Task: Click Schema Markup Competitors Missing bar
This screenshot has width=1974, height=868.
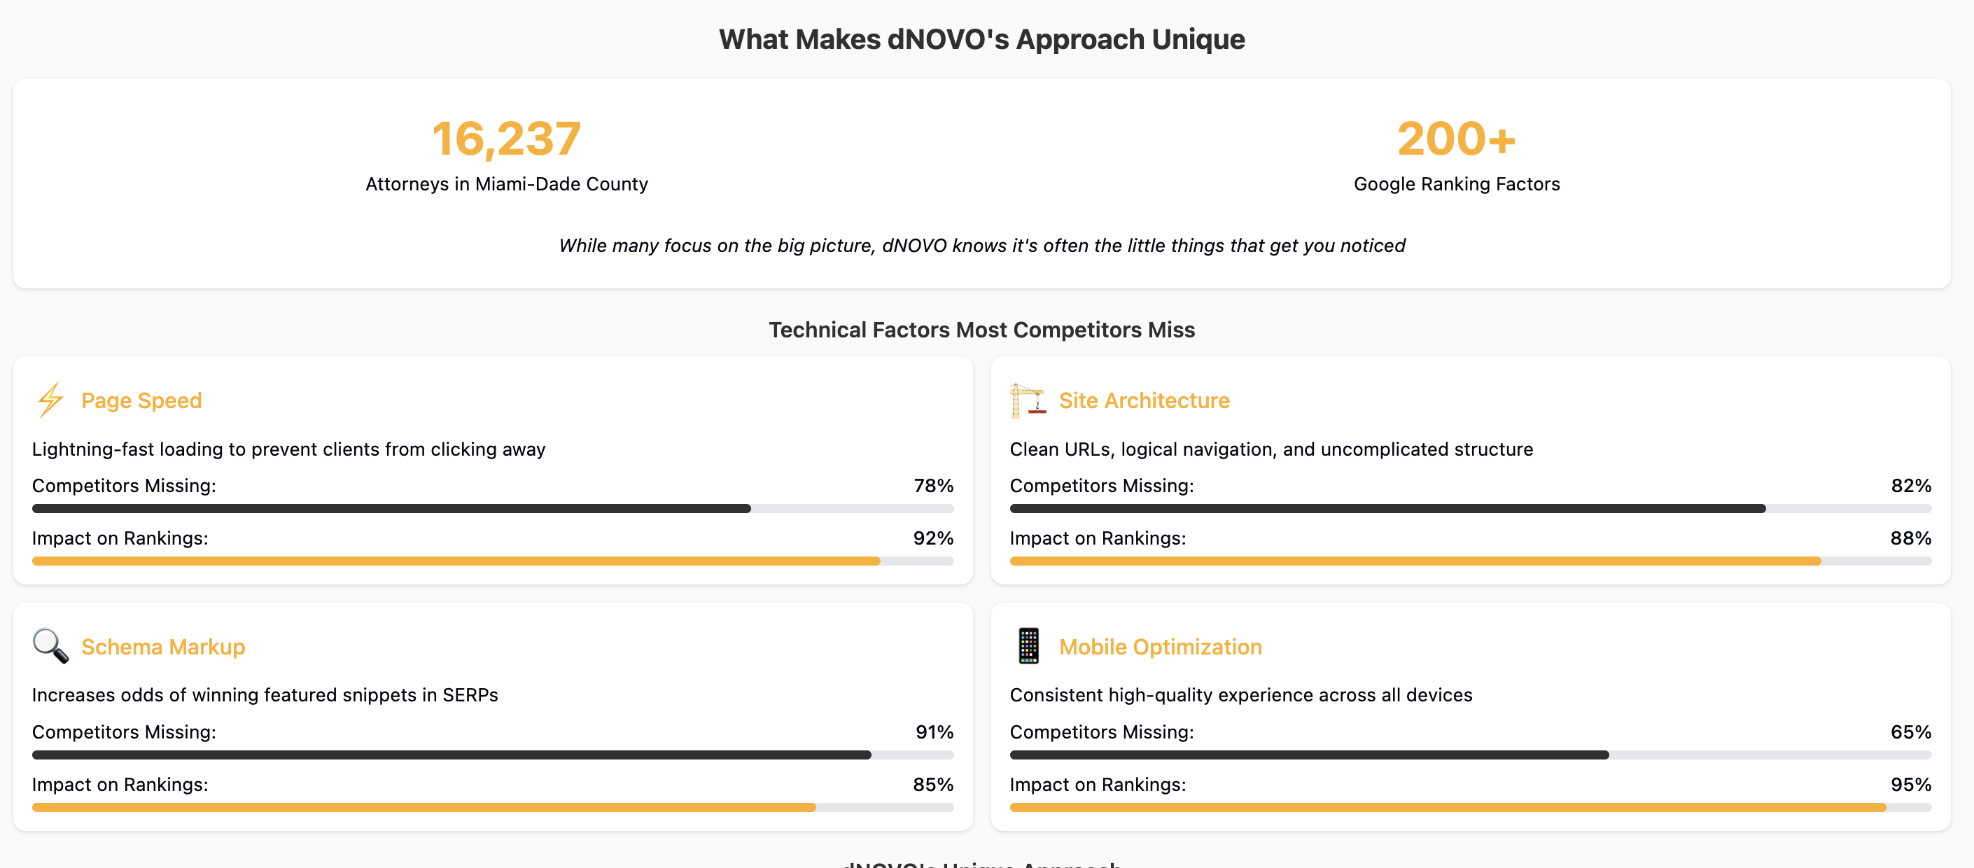Action: pyautogui.click(x=493, y=755)
